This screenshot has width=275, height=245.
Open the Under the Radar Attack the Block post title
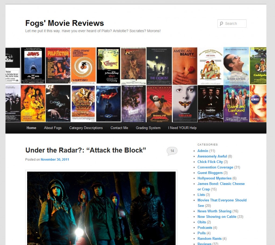(86, 150)
